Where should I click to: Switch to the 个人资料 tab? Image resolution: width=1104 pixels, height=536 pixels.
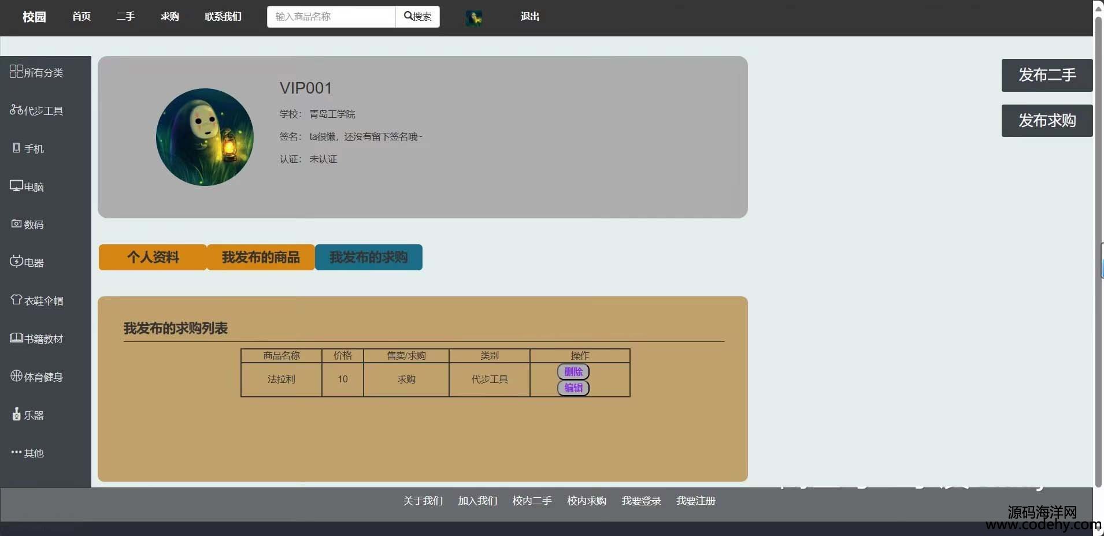tap(153, 257)
